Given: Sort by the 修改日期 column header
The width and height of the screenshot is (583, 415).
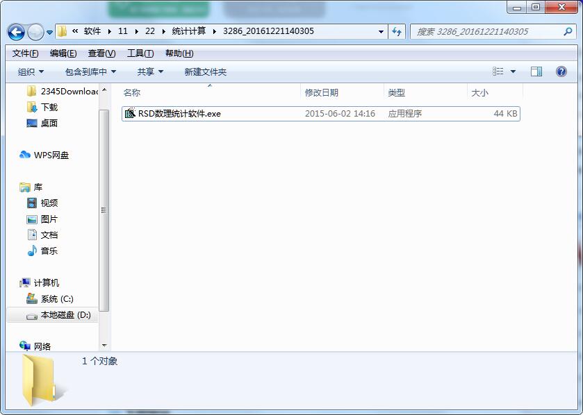Looking at the screenshot, I should (x=342, y=92).
